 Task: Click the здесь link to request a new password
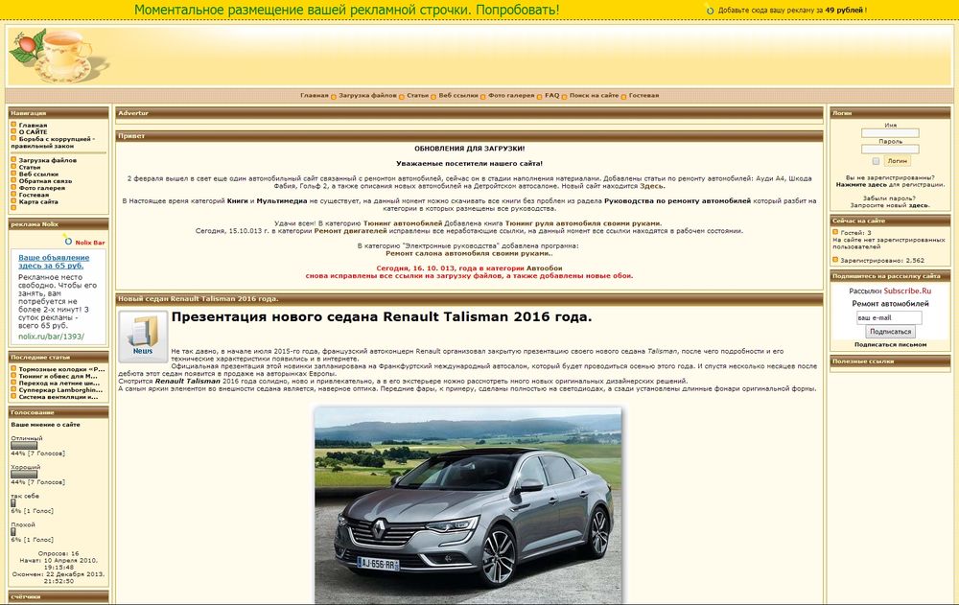pyautogui.click(x=918, y=205)
